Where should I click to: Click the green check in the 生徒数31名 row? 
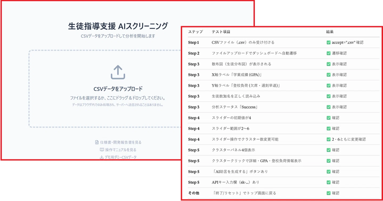[x=329, y=96]
